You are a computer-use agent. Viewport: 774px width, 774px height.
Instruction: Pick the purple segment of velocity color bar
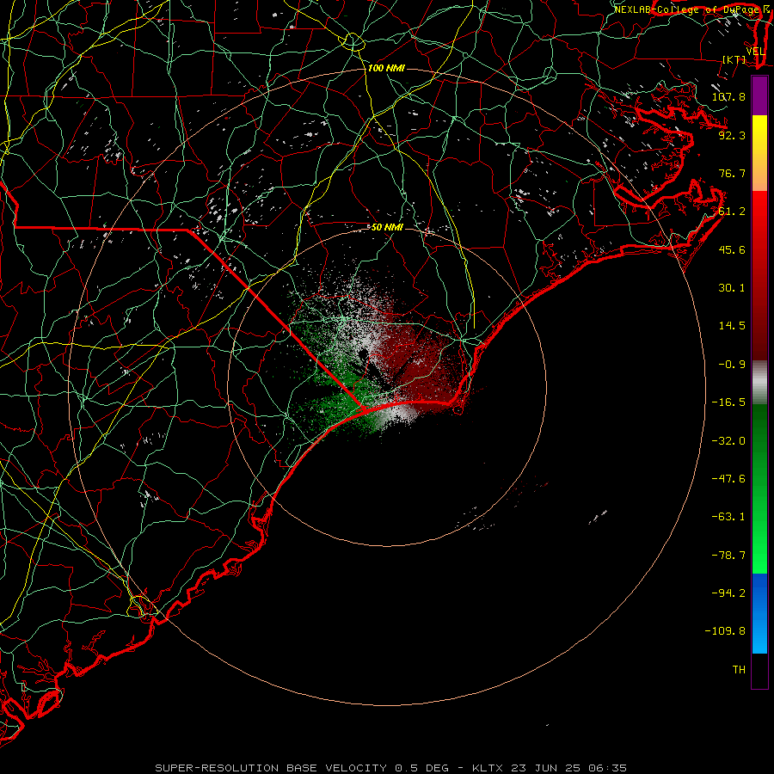pyautogui.click(x=759, y=95)
